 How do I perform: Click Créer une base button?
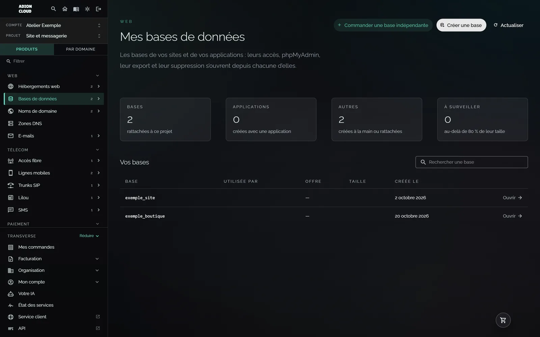click(x=461, y=25)
